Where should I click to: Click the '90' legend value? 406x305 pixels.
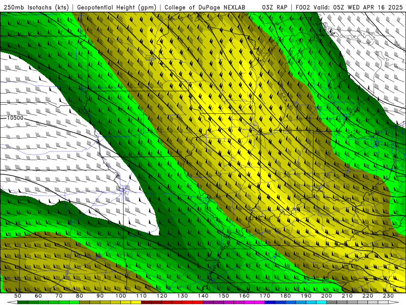coord(100,296)
